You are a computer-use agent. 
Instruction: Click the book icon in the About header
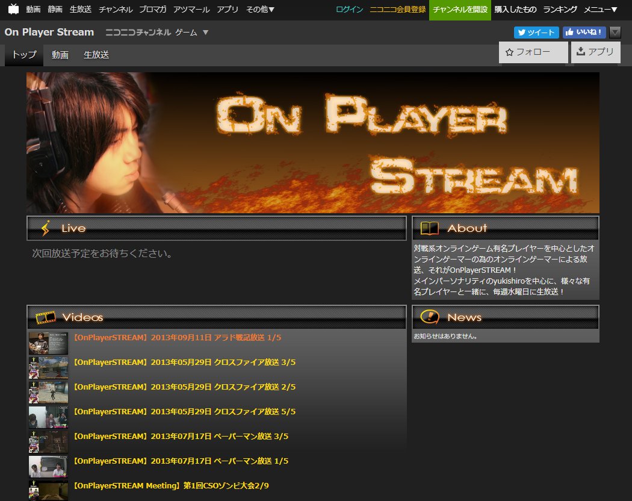[429, 228]
